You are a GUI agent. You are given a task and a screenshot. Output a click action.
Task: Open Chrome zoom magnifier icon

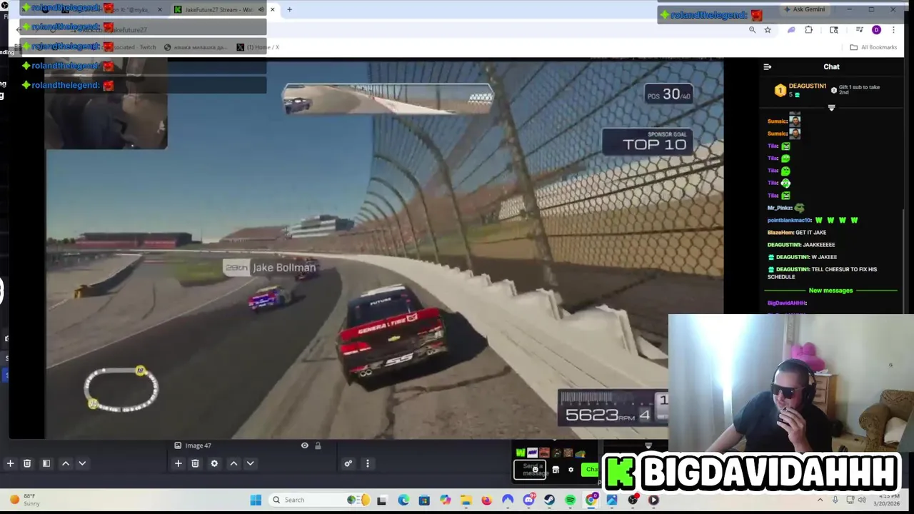[752, 30]
